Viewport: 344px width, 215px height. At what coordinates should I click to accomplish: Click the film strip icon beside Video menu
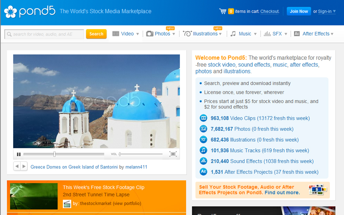click(116, 34)
